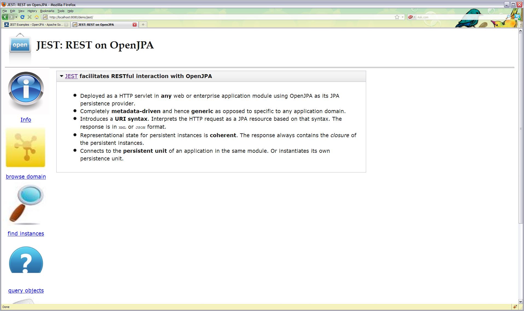Follow the find instances link
This screenshot has height=311, width=524.
tap(26, 234)
